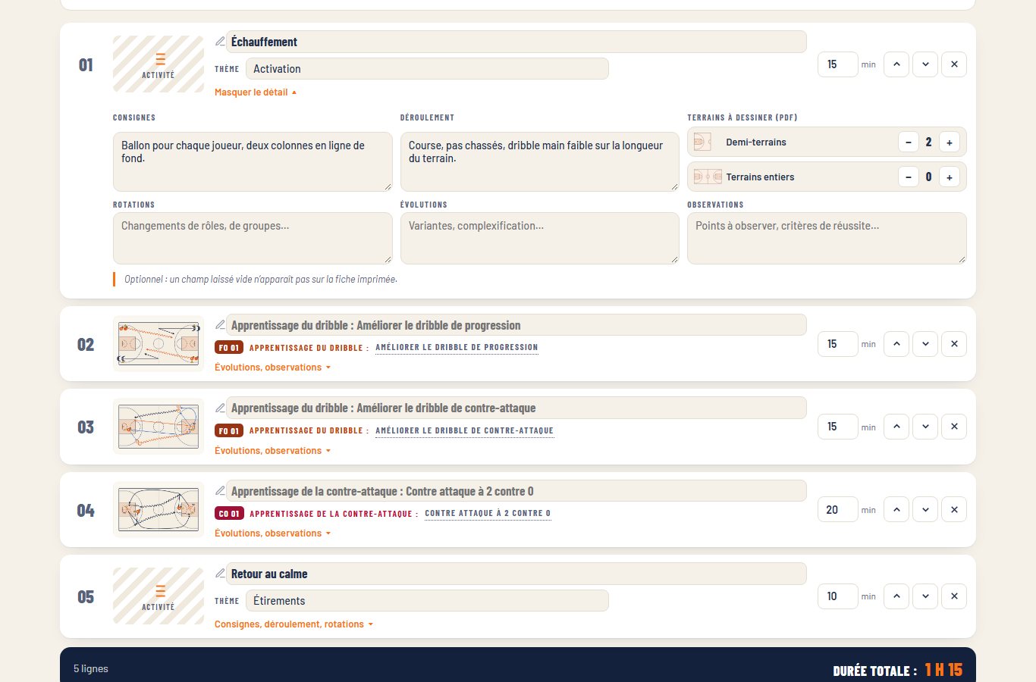Open the Améliorer le dribble de contre-attaque link
1036x682 pixels.
pyautogui.click(x=464, y=430)
